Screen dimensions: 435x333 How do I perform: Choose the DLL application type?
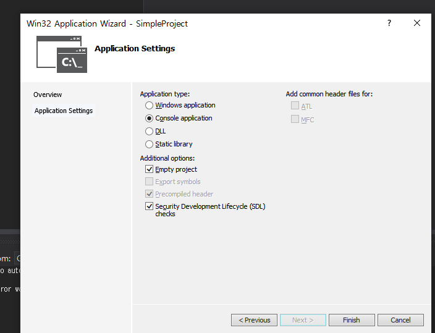click(x=150, y=131)
